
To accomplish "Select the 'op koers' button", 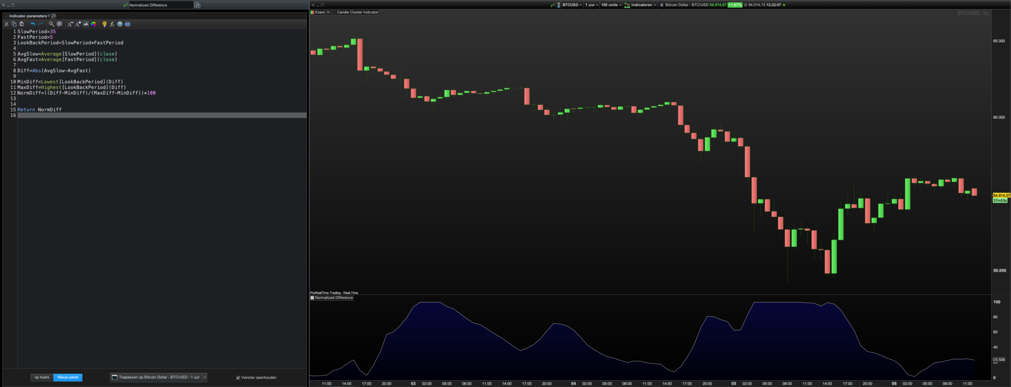I will pyautogui.click(x=42, y=377).
